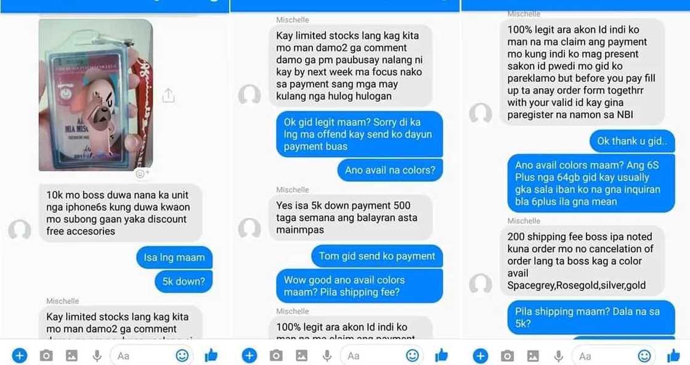Tap the '5k down?' sent message
Image resolution: width=690 pixels, height=365 pixels.
coord(184,281)
